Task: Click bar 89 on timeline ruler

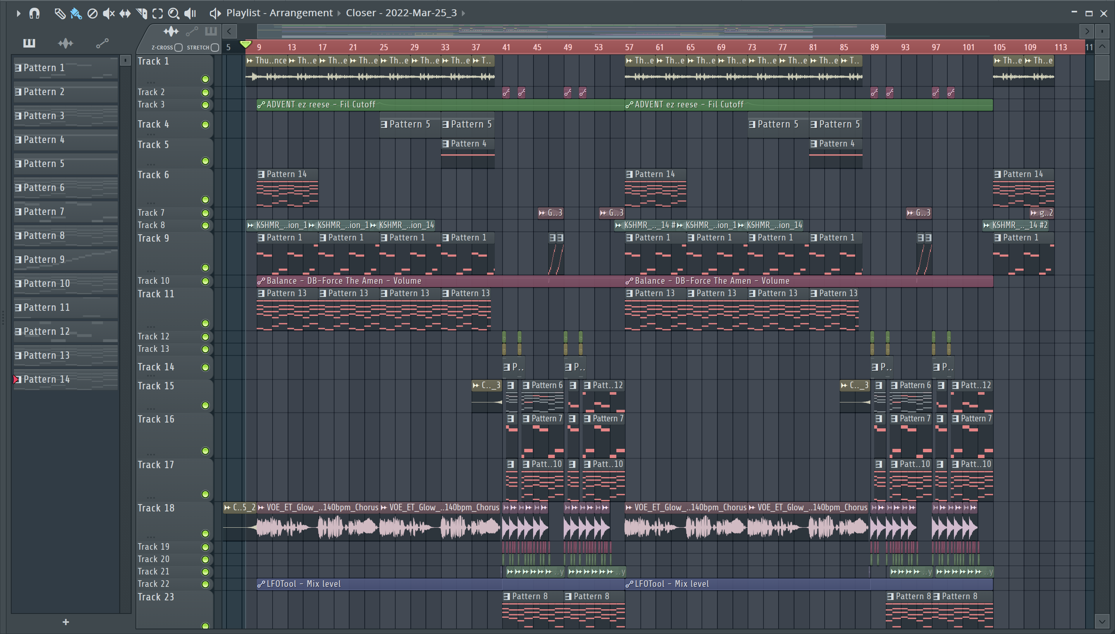Action: [874, 48]
